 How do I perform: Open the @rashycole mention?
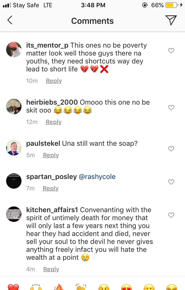[97, 177]
